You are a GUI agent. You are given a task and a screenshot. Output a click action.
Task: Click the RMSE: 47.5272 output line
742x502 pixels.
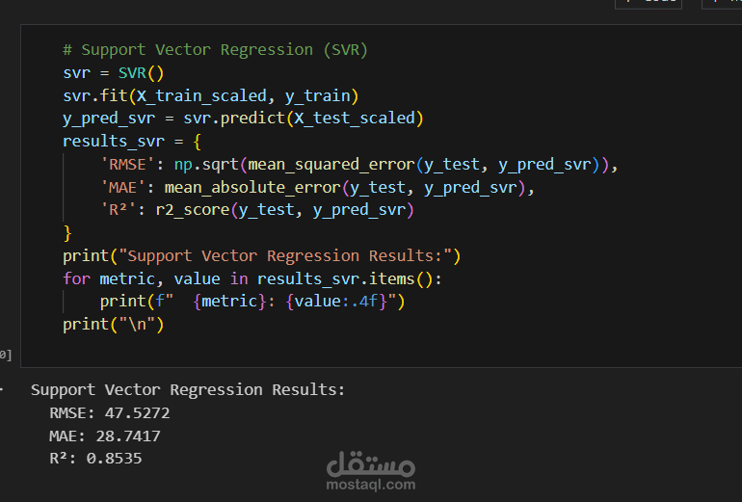[109, 413]
